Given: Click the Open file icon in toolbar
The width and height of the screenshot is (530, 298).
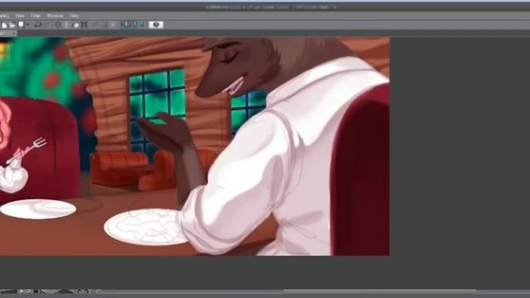Looking at the screenshot, I should [x=12, y=25].
